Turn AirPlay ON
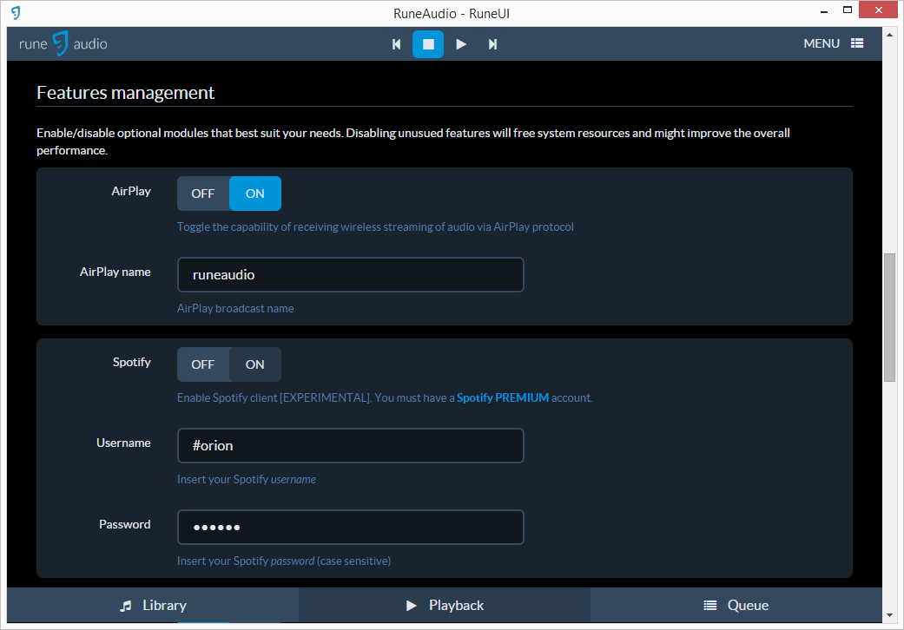Viewport: 904px width, 630px height. pos(254,194)
